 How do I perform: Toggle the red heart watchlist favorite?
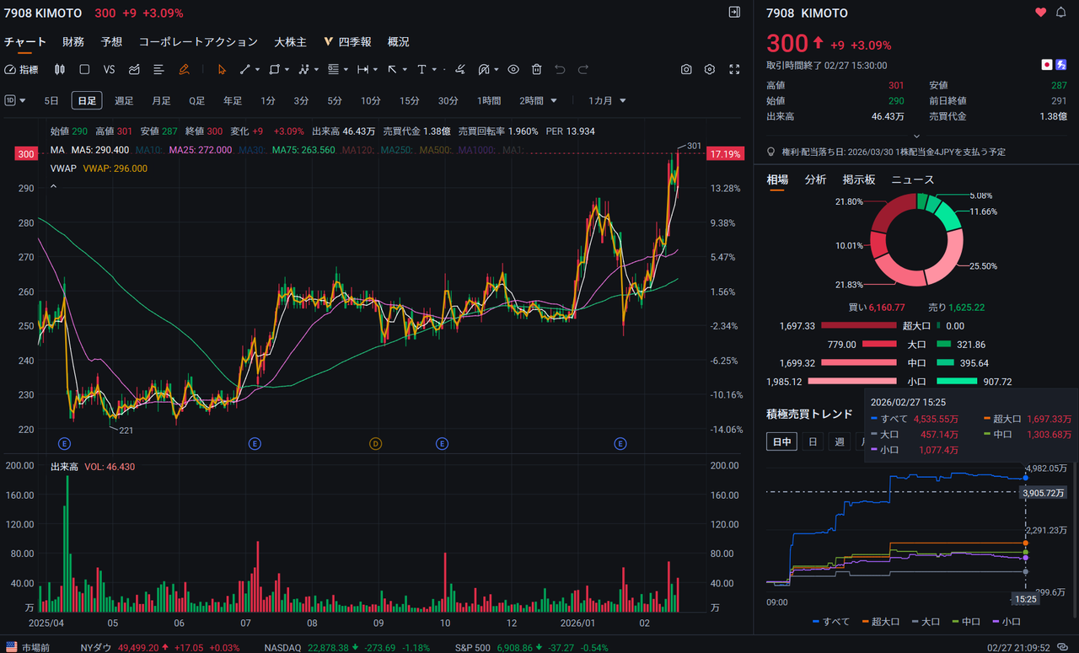click(x=1040, y=13)
